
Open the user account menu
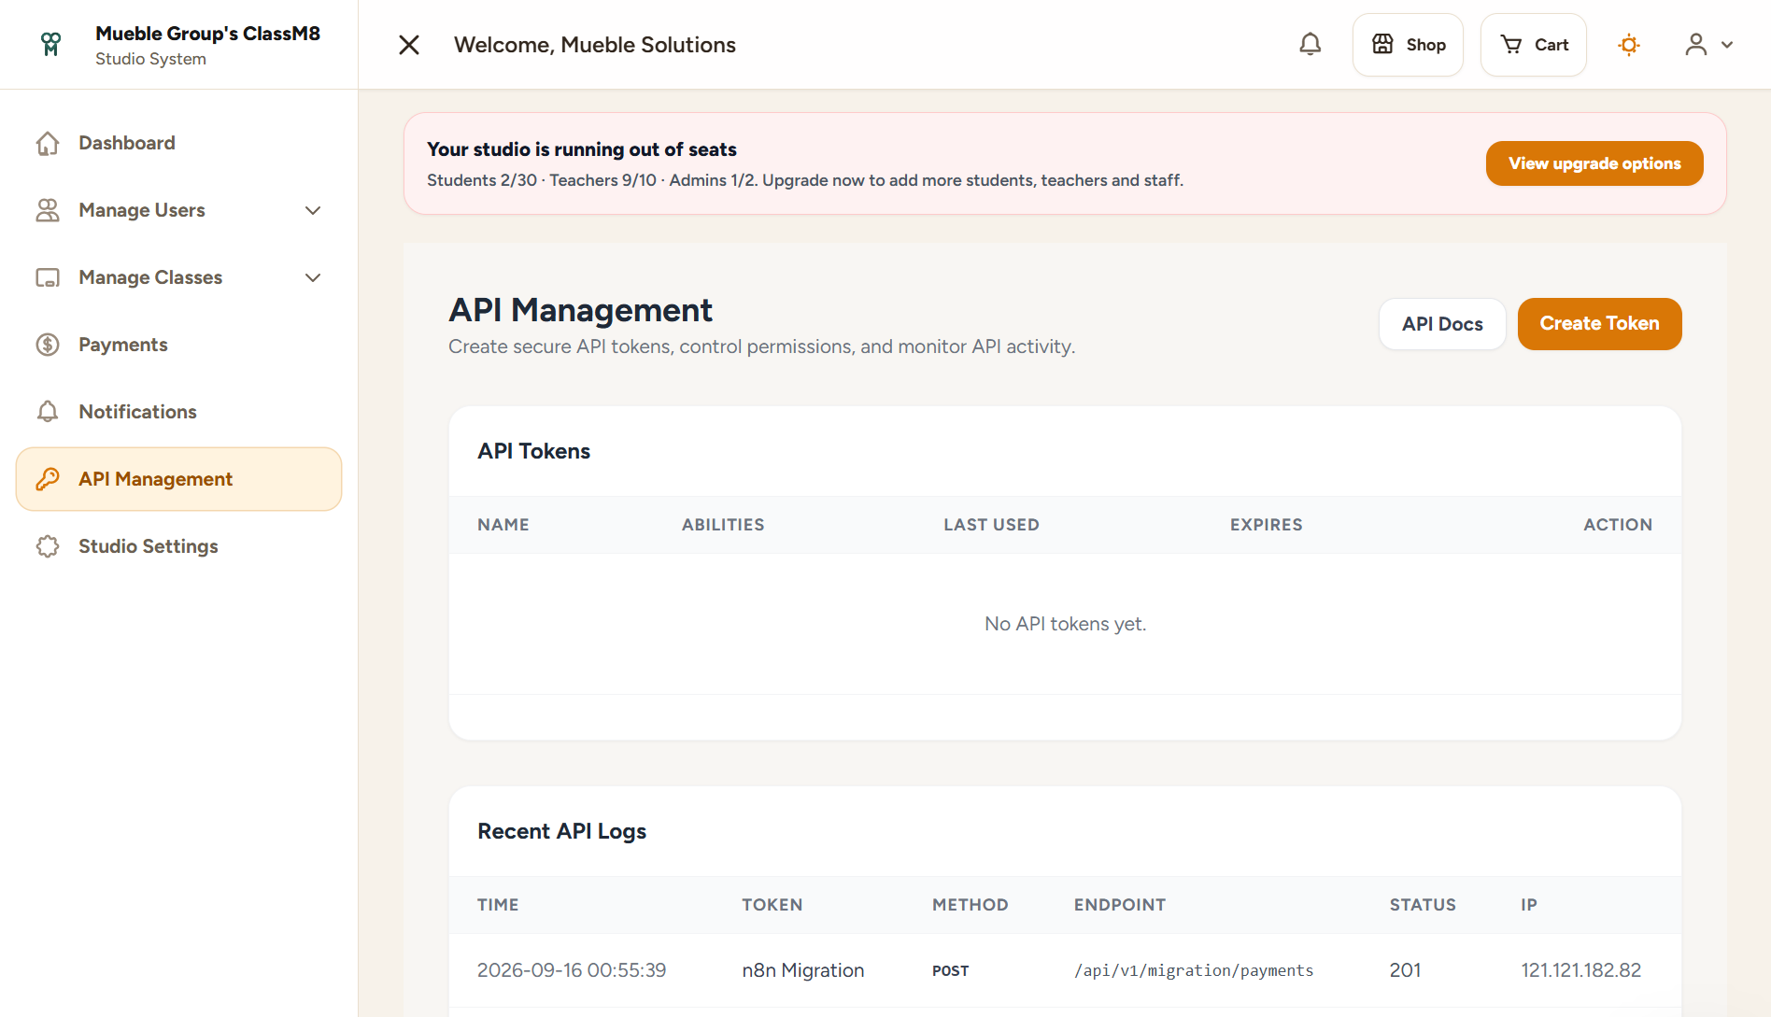(1708, 44)
